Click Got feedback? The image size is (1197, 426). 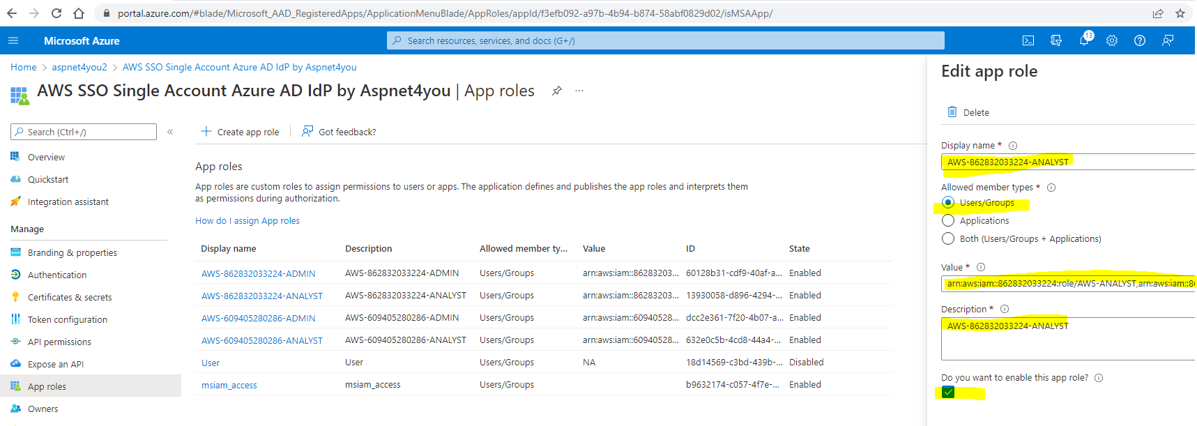coord(339,132)
